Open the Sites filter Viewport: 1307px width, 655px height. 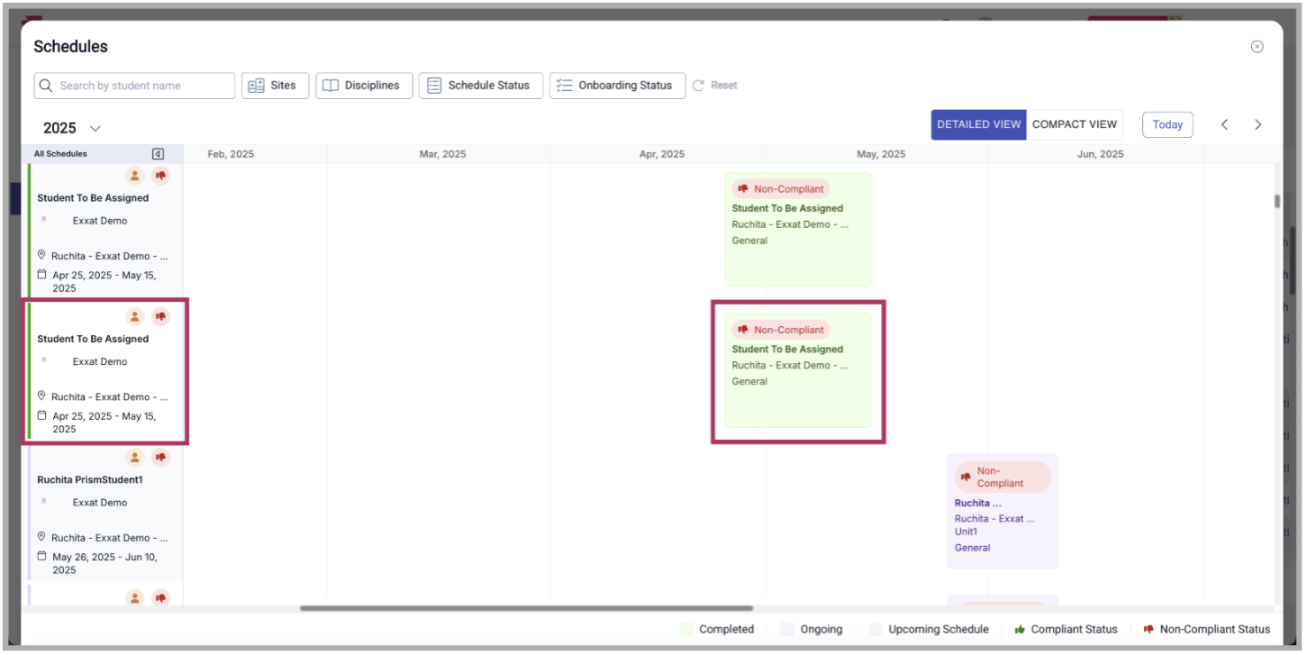pos(275,86)
